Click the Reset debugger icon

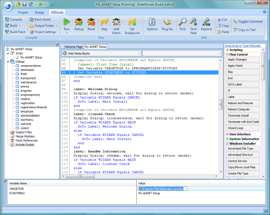[x=91, y=22]
